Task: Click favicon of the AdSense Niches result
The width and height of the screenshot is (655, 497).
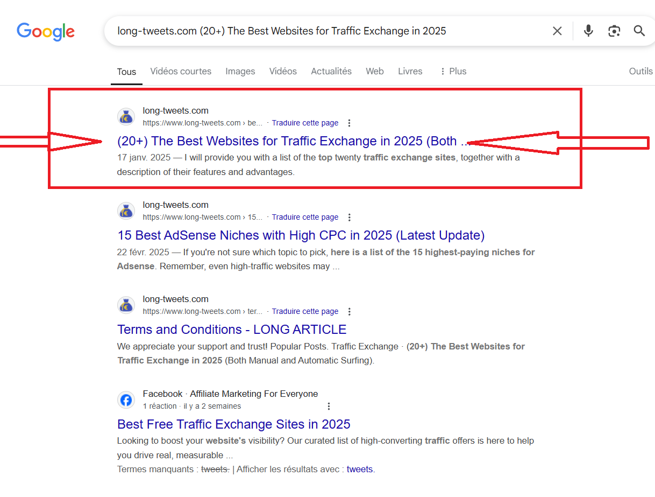Action: click(x=126, y=211)
